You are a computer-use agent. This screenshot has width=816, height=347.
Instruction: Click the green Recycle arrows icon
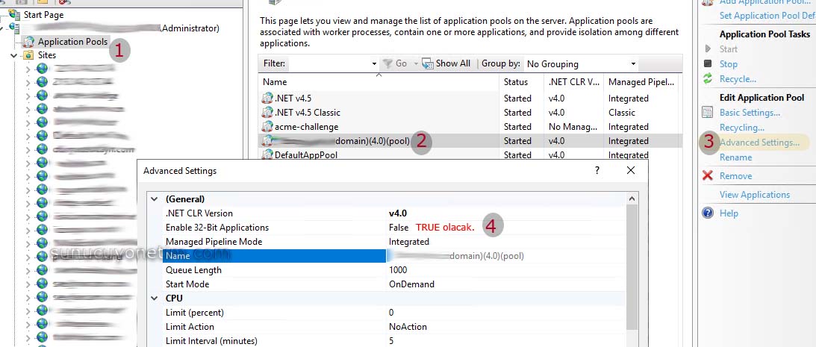[x=708, y=78]
